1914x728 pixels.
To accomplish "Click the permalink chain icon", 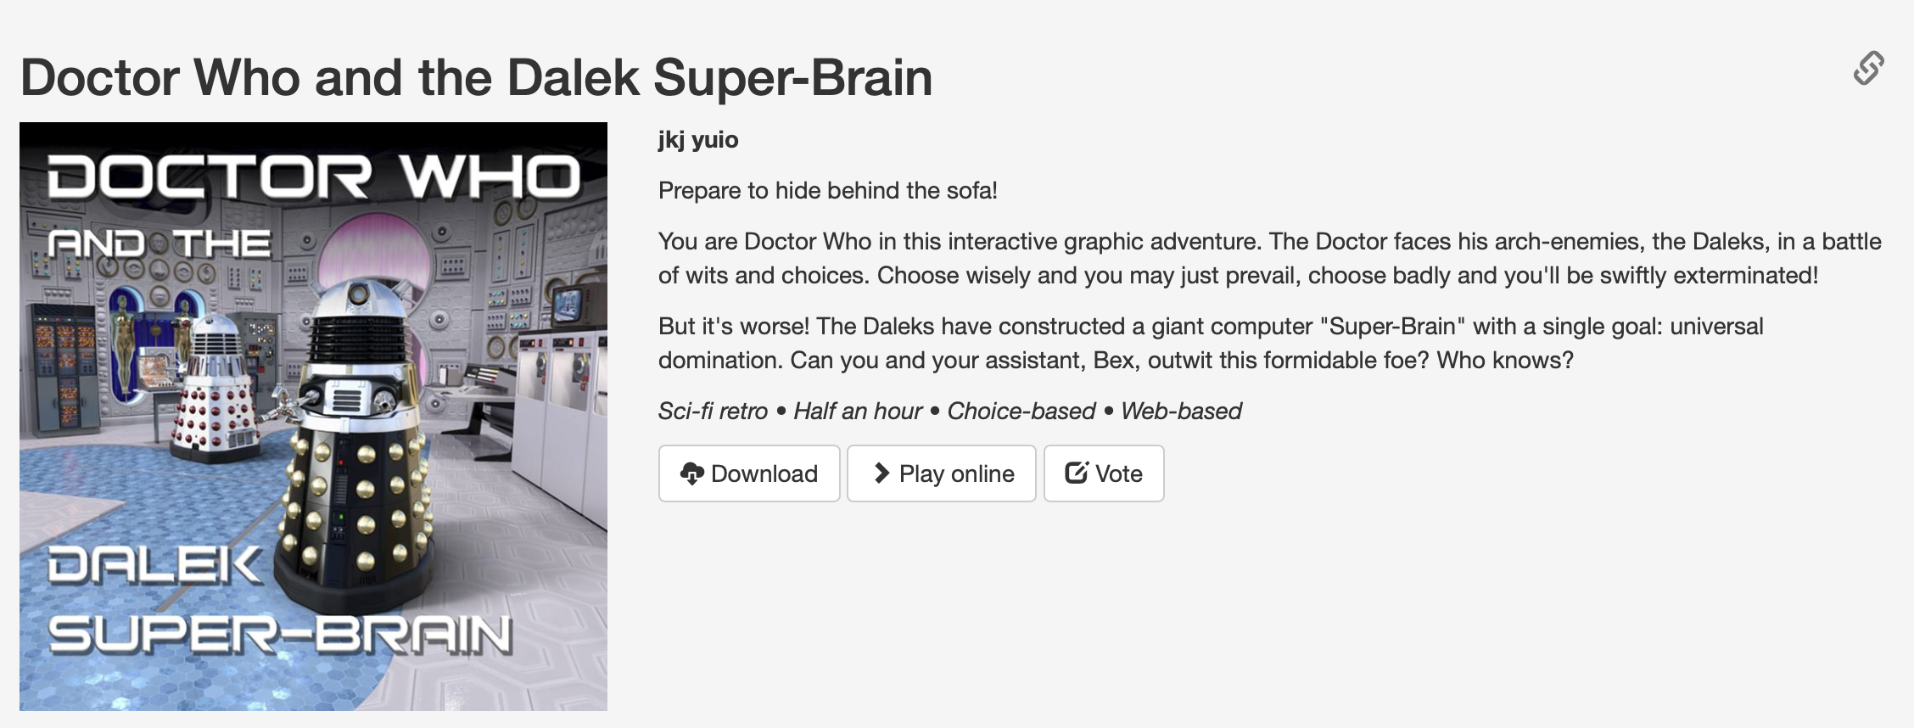I will [1868, 69].
